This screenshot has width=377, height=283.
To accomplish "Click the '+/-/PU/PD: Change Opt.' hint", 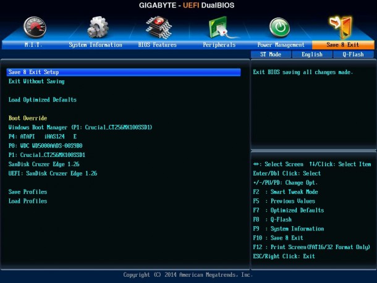I will [285, 183].
